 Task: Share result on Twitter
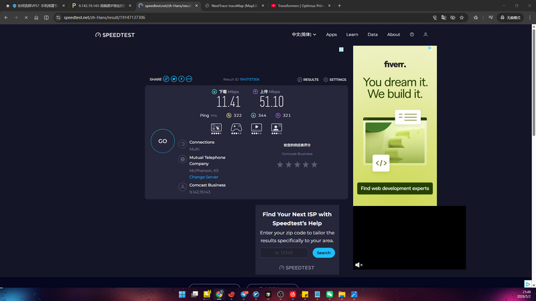[174, 79]
